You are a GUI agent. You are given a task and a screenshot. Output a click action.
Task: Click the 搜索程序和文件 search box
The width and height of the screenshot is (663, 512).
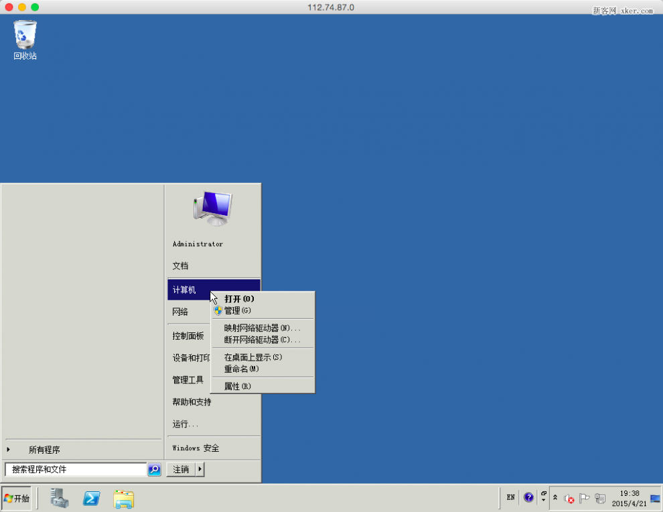(76, 469)
